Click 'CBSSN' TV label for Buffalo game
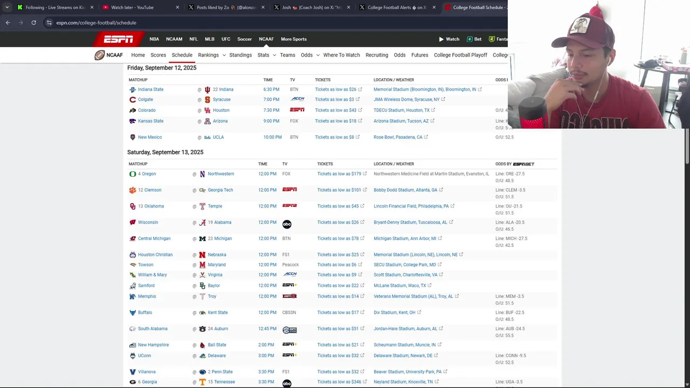 coord(289,313)
